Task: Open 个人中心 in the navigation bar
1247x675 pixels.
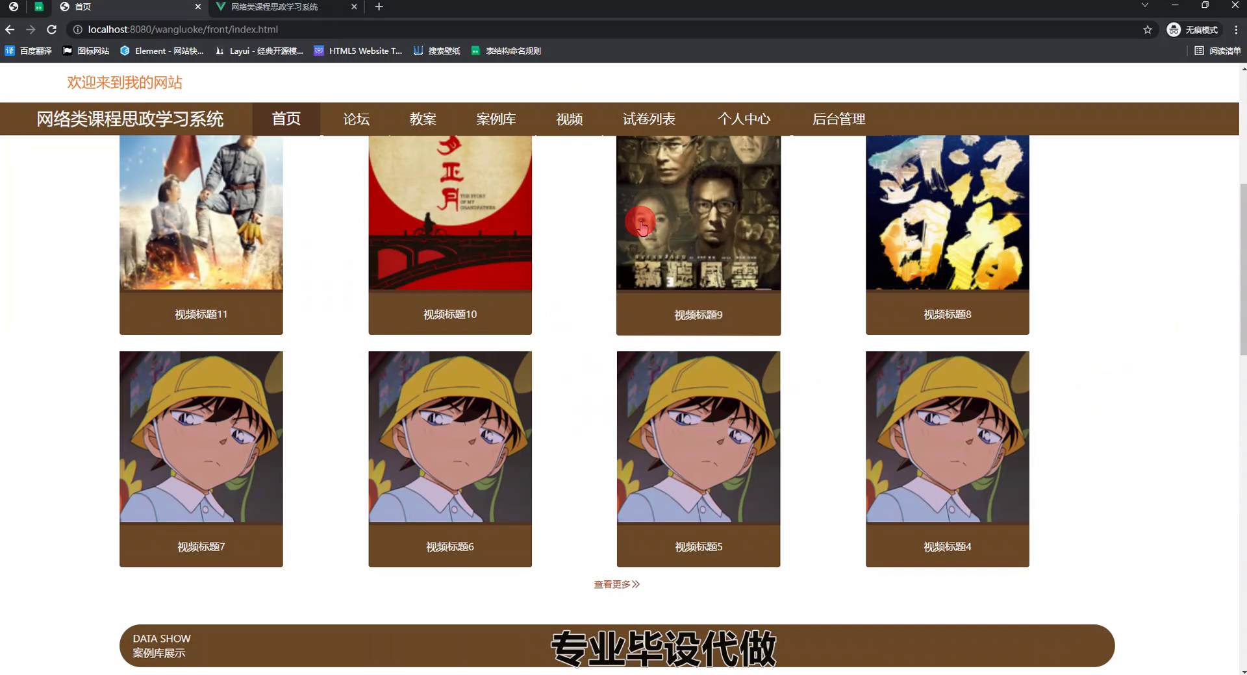Action: click(744, 119)
